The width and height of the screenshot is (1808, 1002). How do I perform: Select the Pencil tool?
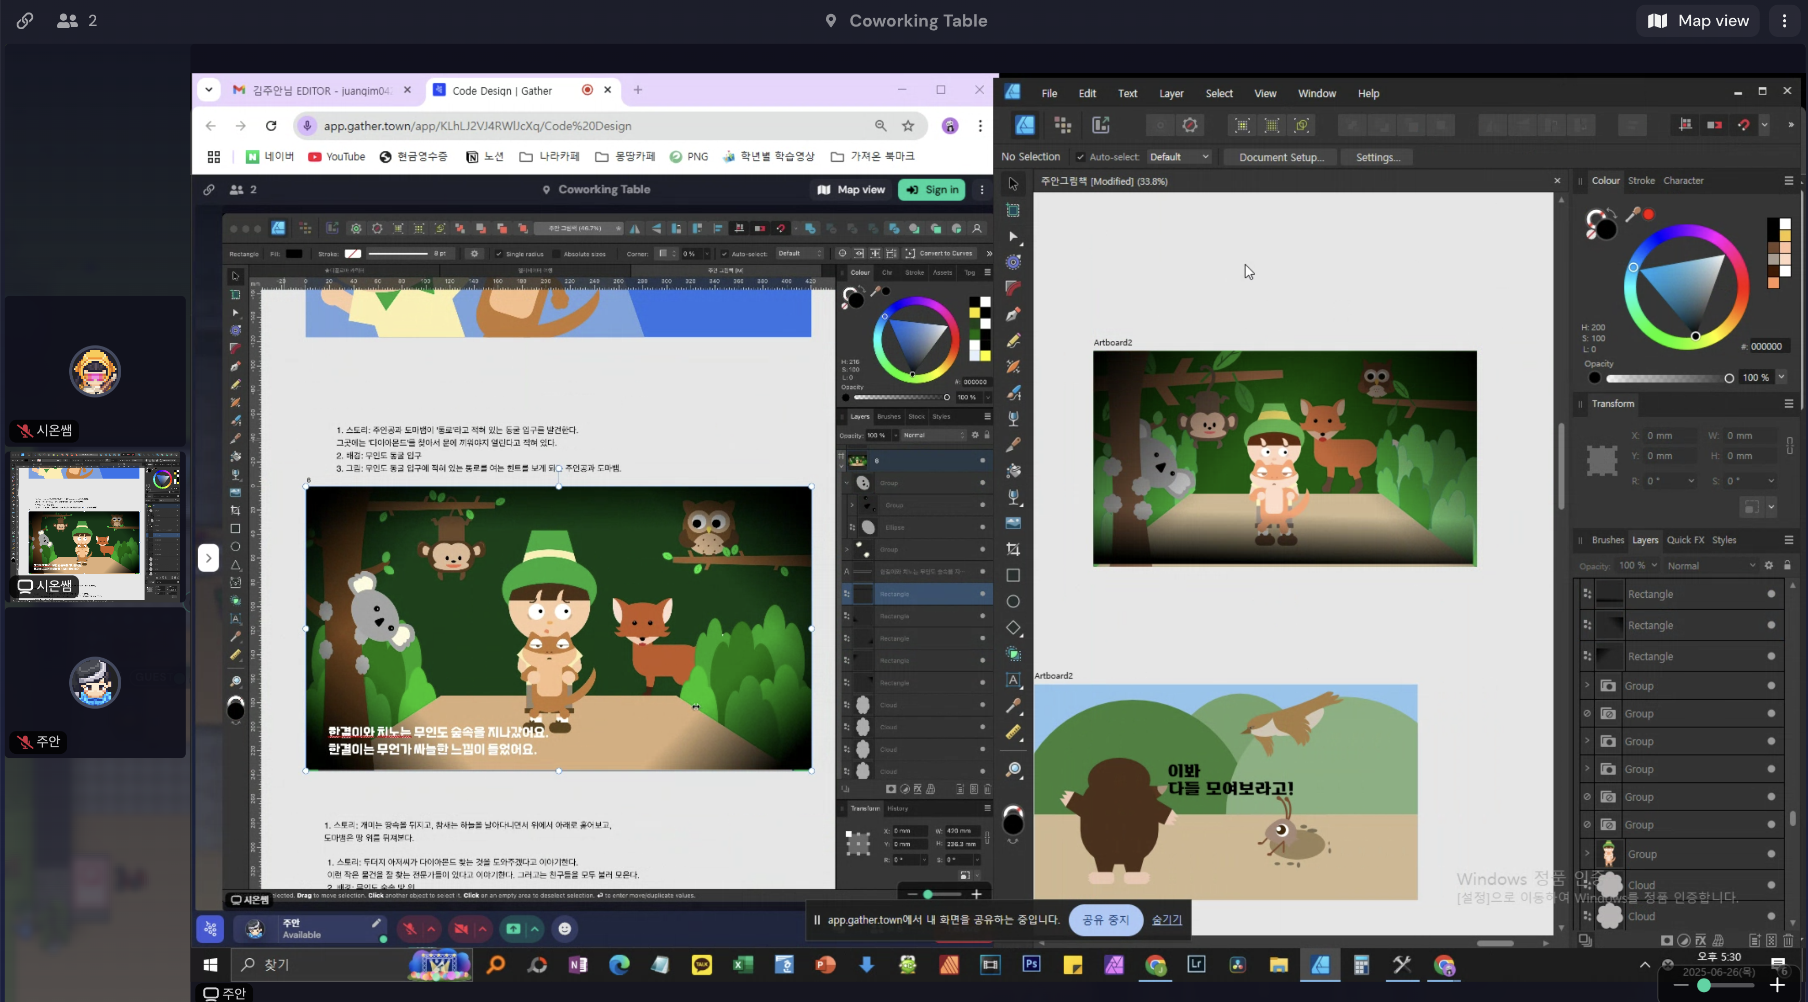(x=1013, y=341)
